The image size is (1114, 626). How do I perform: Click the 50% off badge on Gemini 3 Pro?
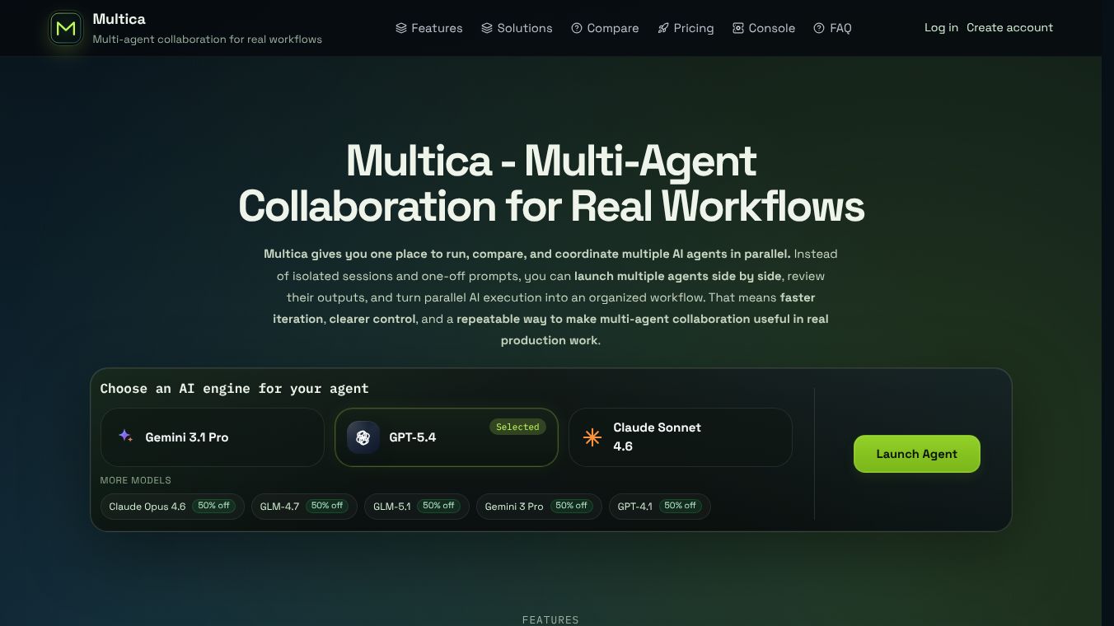point(571,506)
